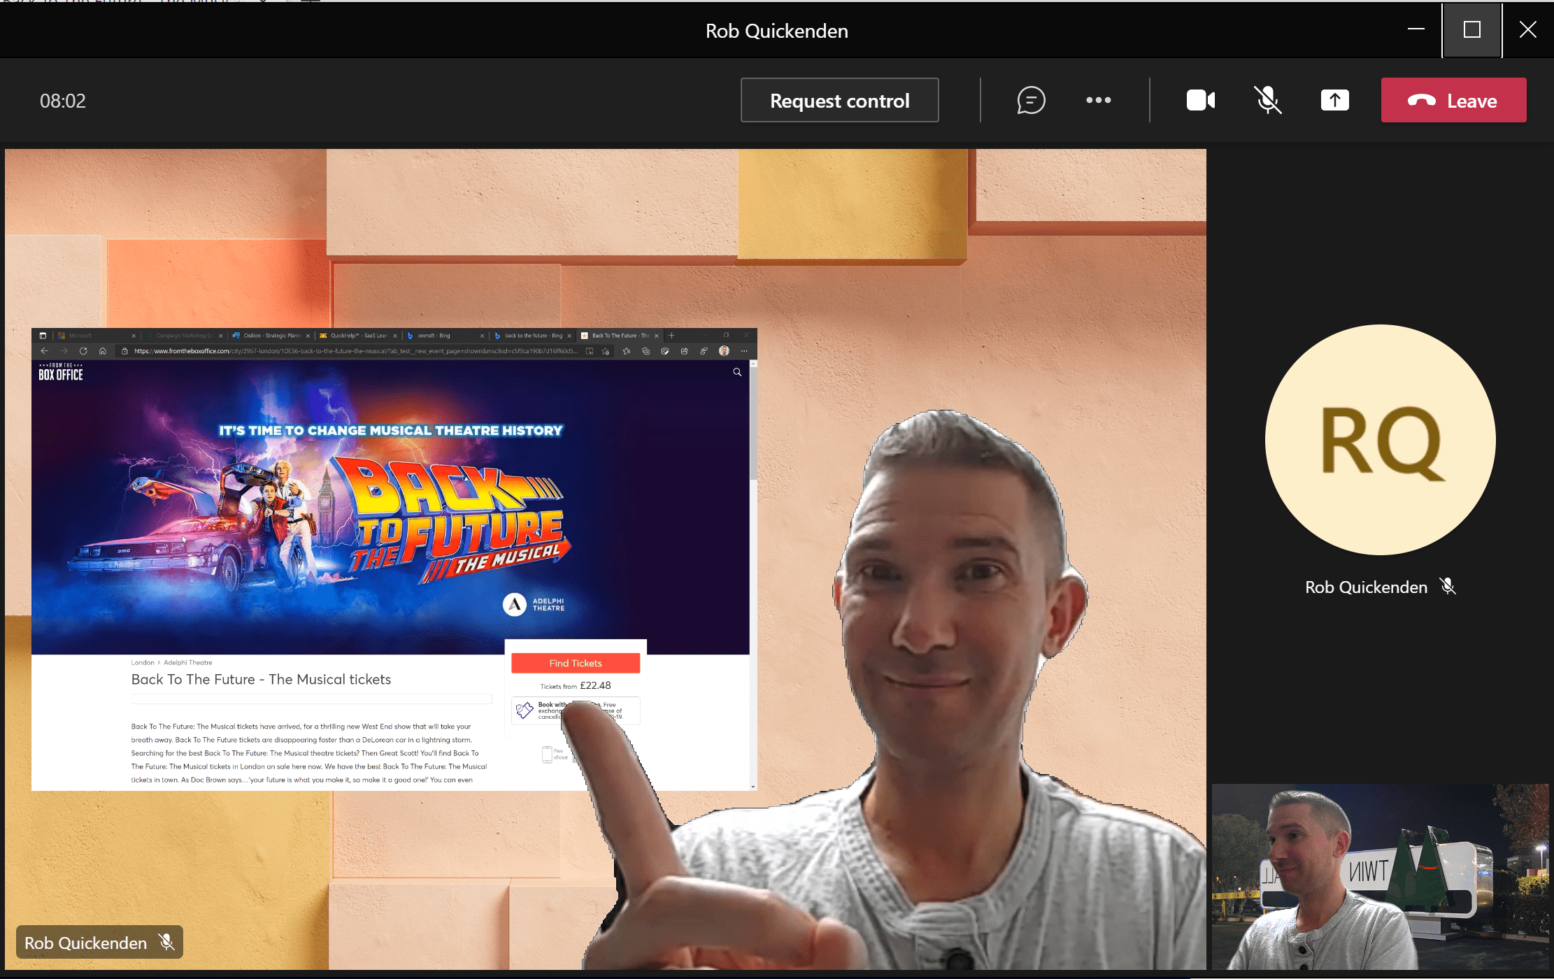Click the Request control button
The image size is (1554, 979).
pos(839,100)
